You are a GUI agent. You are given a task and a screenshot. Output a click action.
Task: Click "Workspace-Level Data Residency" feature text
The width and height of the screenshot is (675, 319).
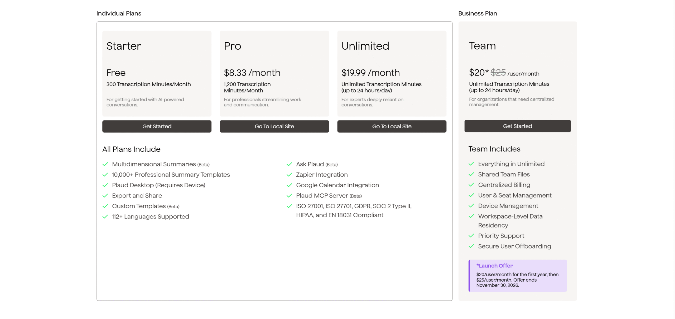click(510, 221)
